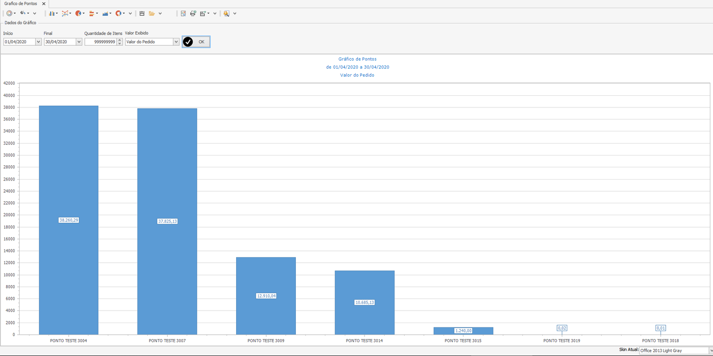The image size is (713, 356).
Task: Select the horizontal bar chart icon
Action: click(x=92, y=13)
